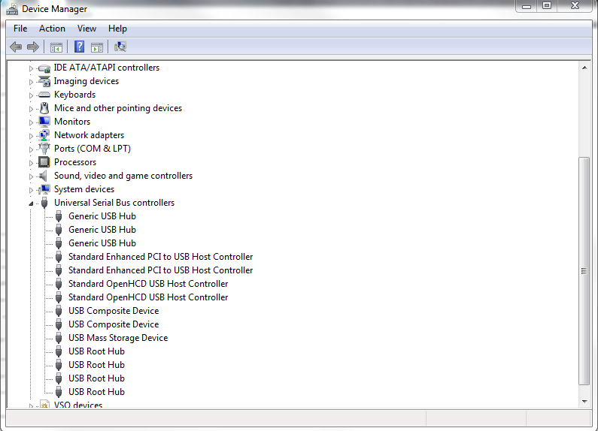Expand the Keyboards category arrow

(32, 95)
